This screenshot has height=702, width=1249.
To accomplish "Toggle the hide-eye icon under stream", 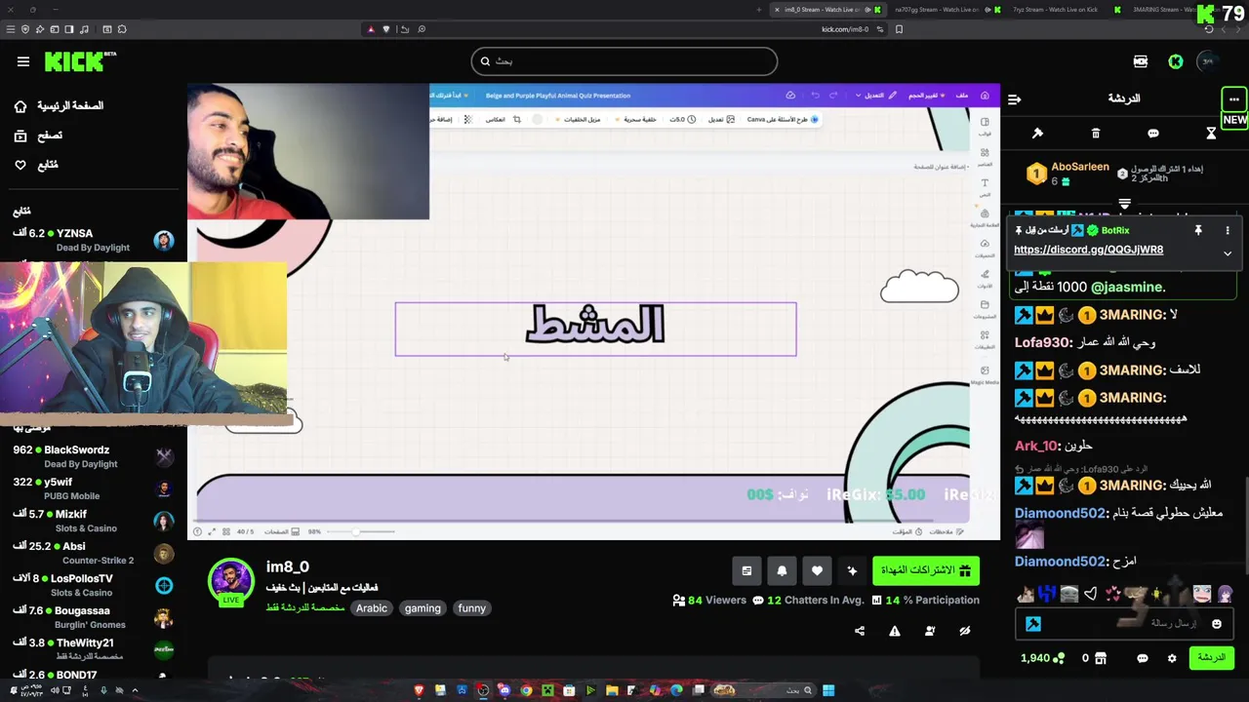I will coord(965,631).
